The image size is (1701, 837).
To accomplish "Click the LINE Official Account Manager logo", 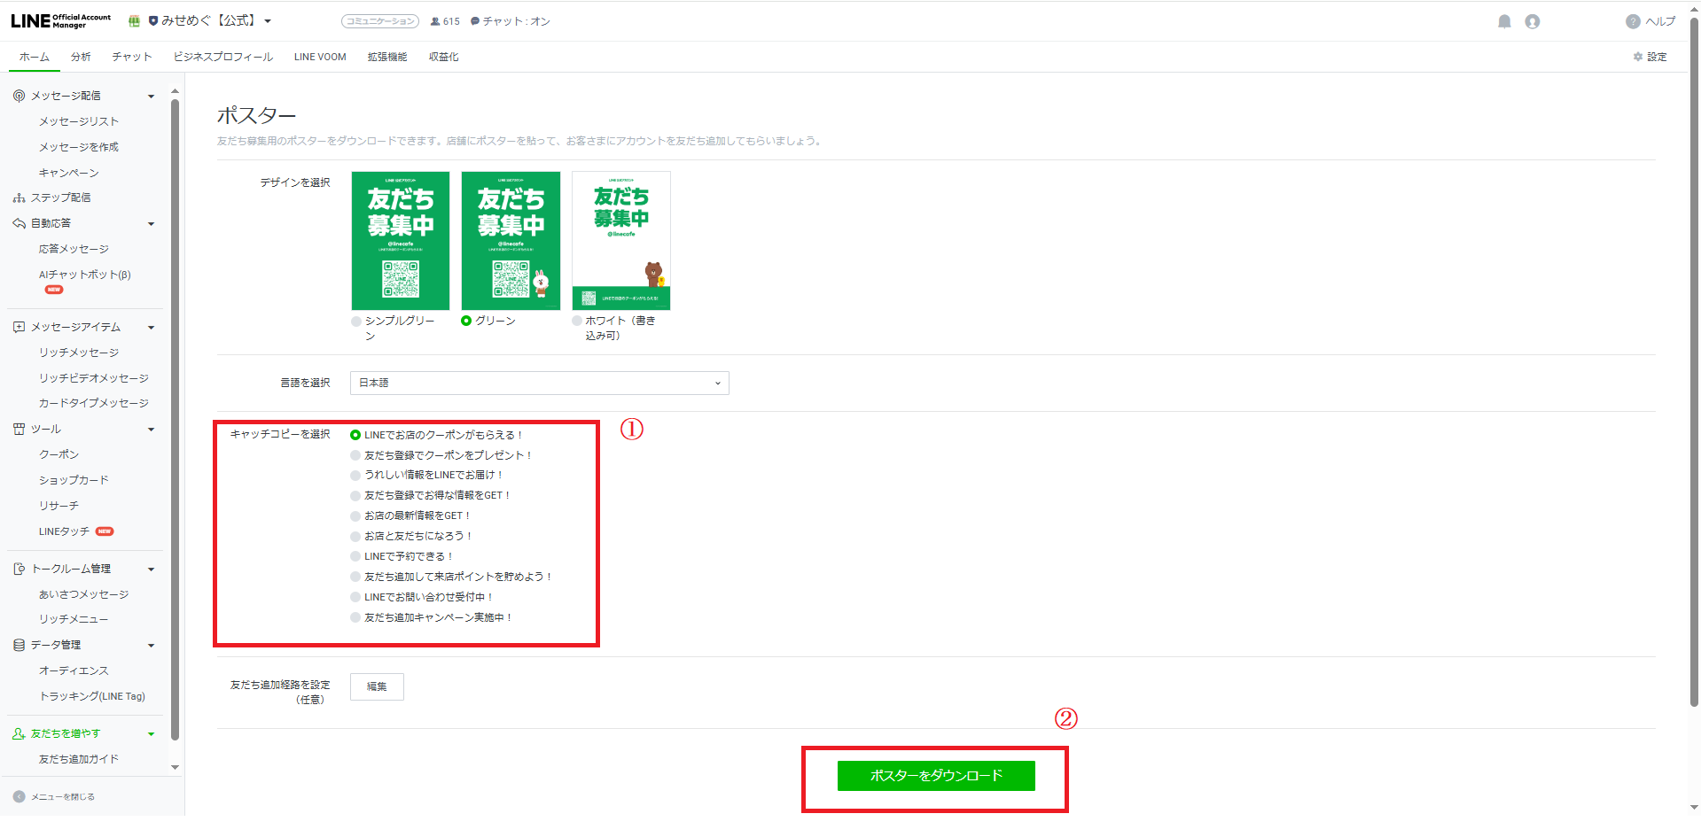I will 60,20.
